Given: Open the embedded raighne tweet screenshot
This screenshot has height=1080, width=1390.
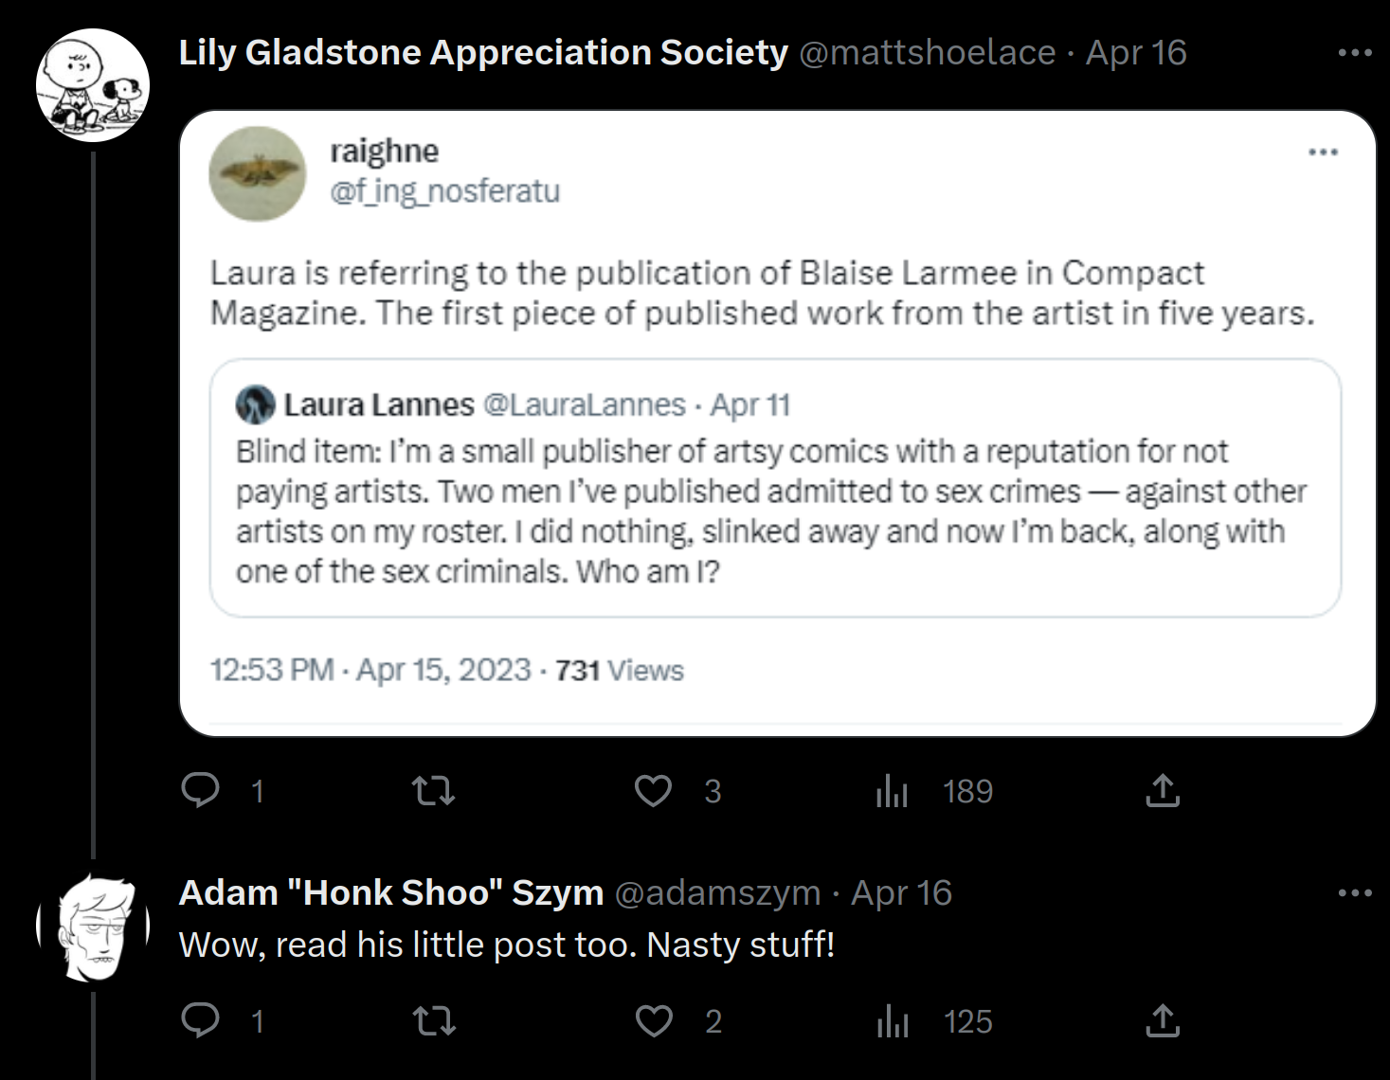Looking at the screenshot, I should [x=777, y=423].
